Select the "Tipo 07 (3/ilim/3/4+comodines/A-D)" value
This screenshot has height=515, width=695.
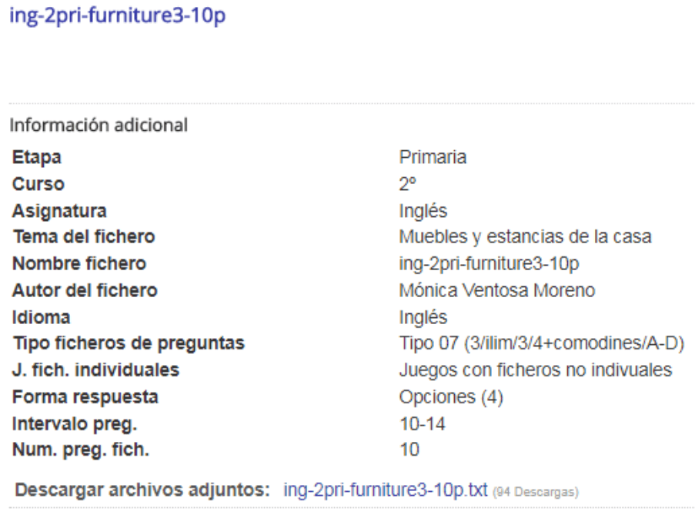point(542,344)
